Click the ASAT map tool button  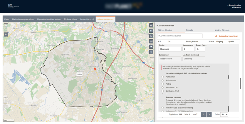151,41
